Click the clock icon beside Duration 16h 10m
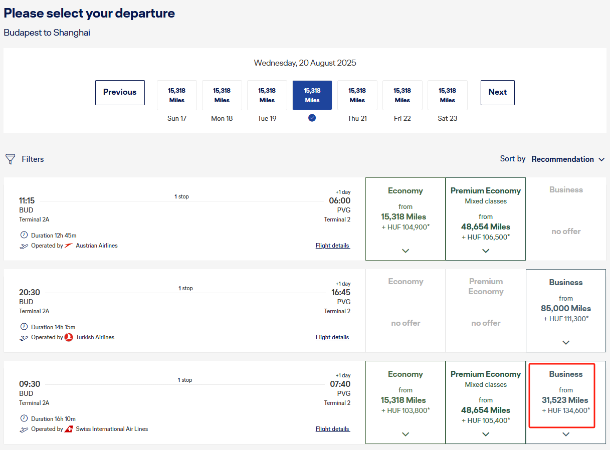Viewport: 610px width, 450px height. 24,418
